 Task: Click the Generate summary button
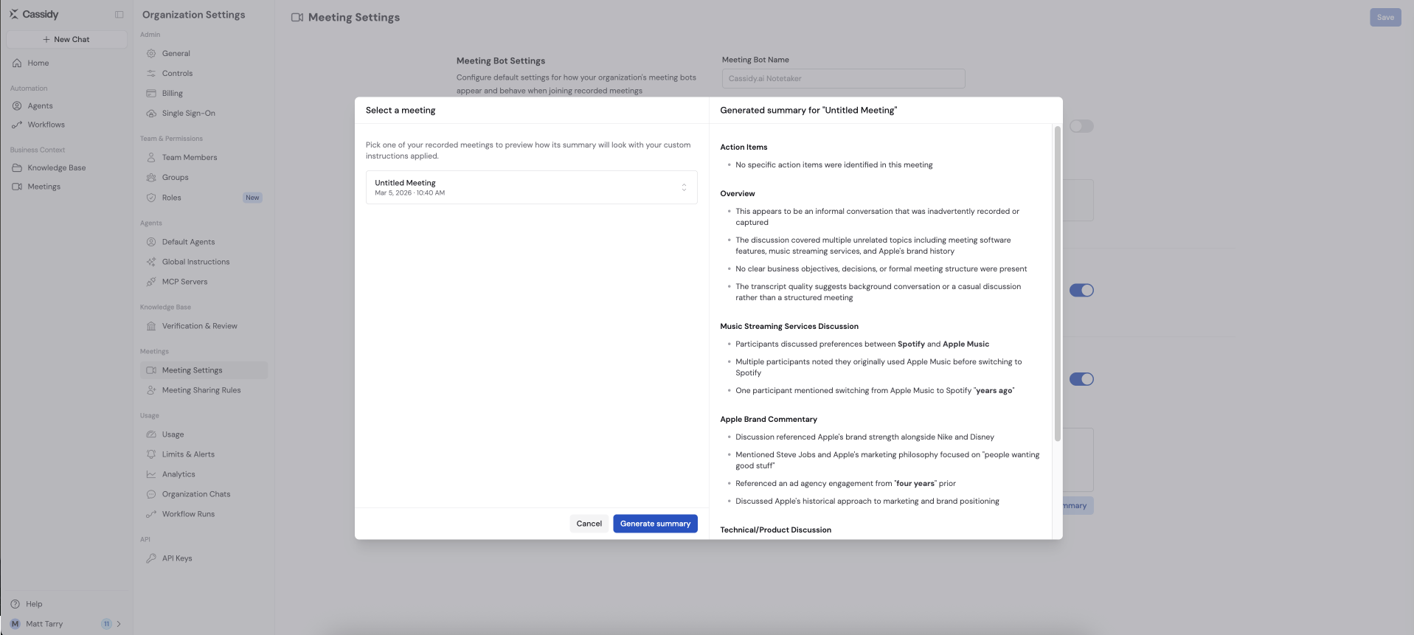(655, 524)
